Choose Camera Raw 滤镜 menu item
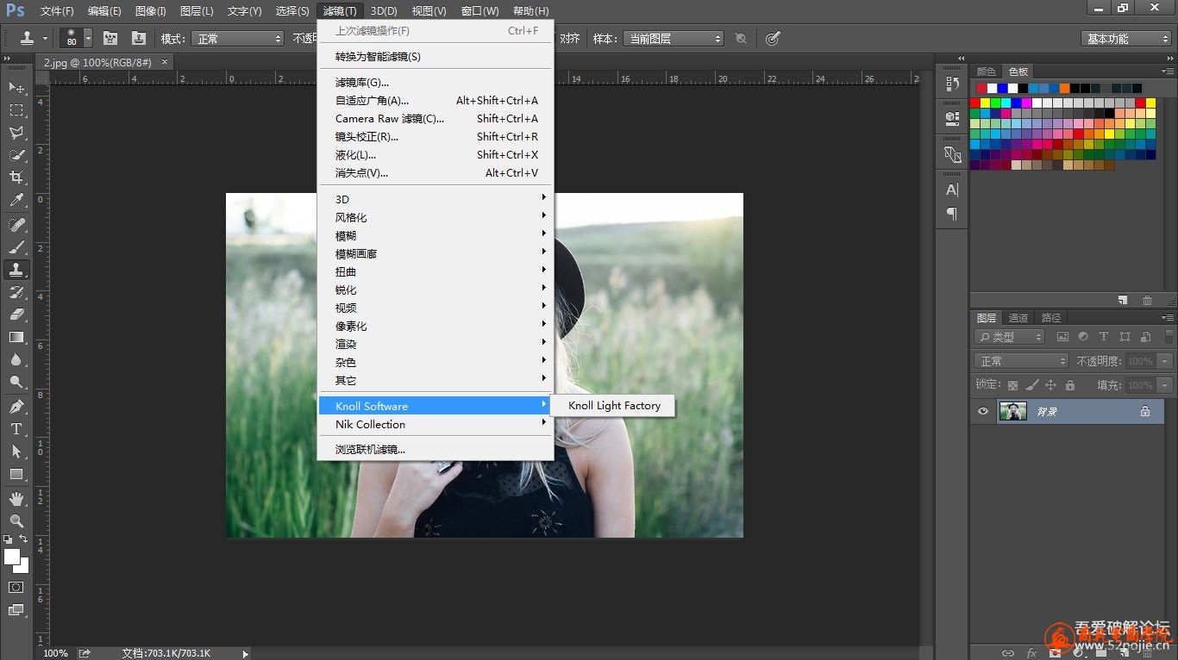Screen dimensions: 1178x660 (435, 118)
